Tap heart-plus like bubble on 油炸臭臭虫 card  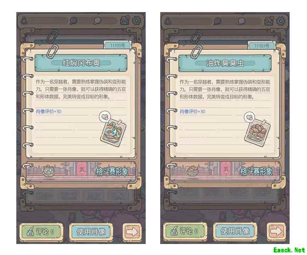coord(249,117)
